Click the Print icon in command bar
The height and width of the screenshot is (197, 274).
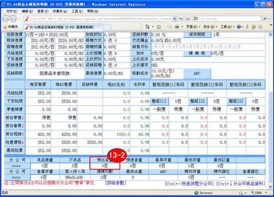177,26
